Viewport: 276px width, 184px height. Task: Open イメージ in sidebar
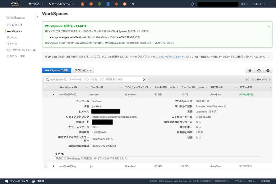(12, 43)
